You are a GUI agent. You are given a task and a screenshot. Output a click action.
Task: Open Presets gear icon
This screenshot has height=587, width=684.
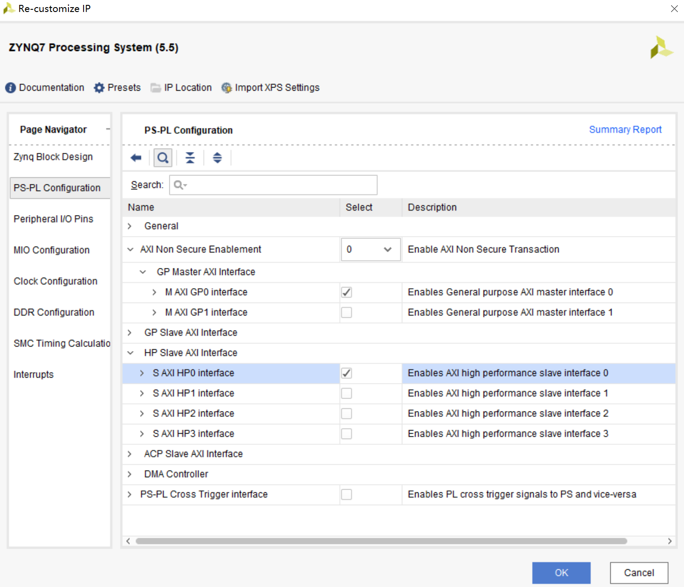[99, 88]
